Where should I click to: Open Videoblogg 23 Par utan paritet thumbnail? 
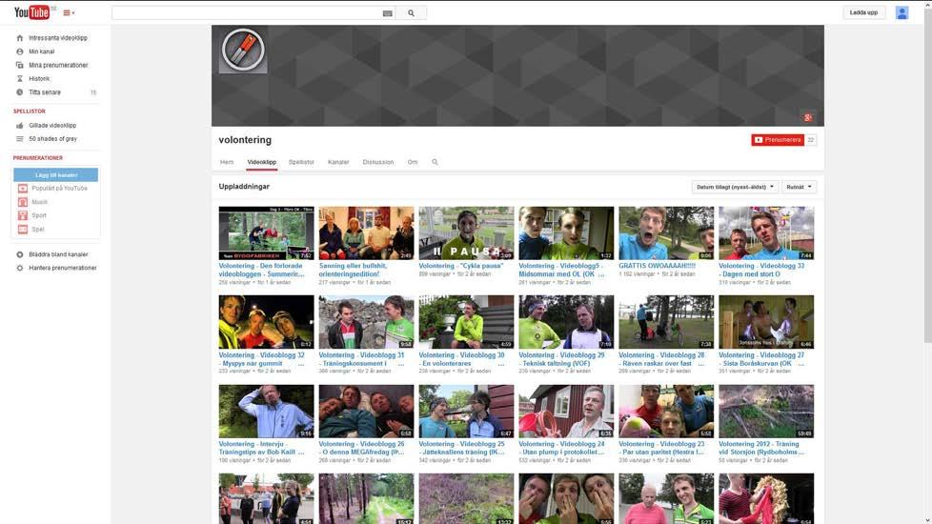tap(666, 412)
